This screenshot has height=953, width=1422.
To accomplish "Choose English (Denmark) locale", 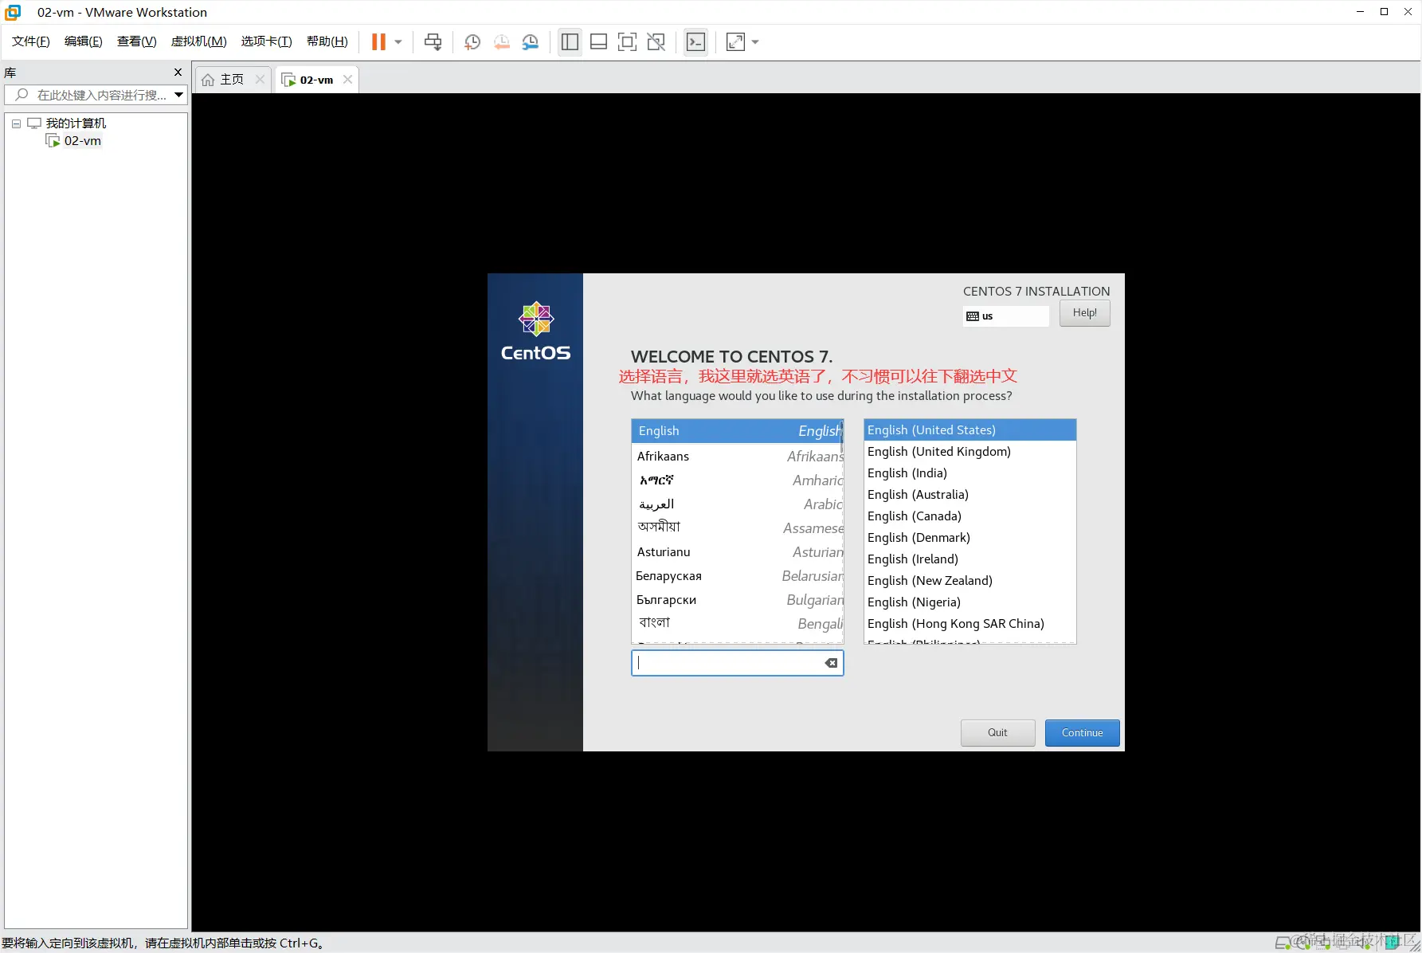I will 970,538.
